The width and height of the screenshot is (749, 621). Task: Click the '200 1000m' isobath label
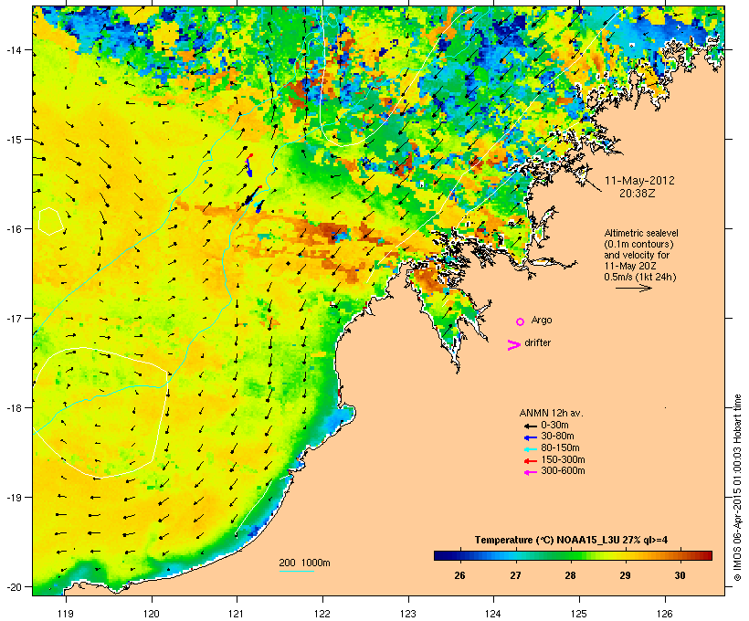(x=304, y=563)
